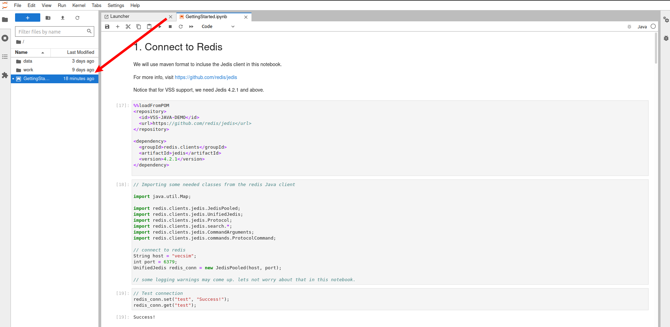The image size is (670, 327).
Task: Open the Property Inspector sidebar
Action: coord(666,20)
